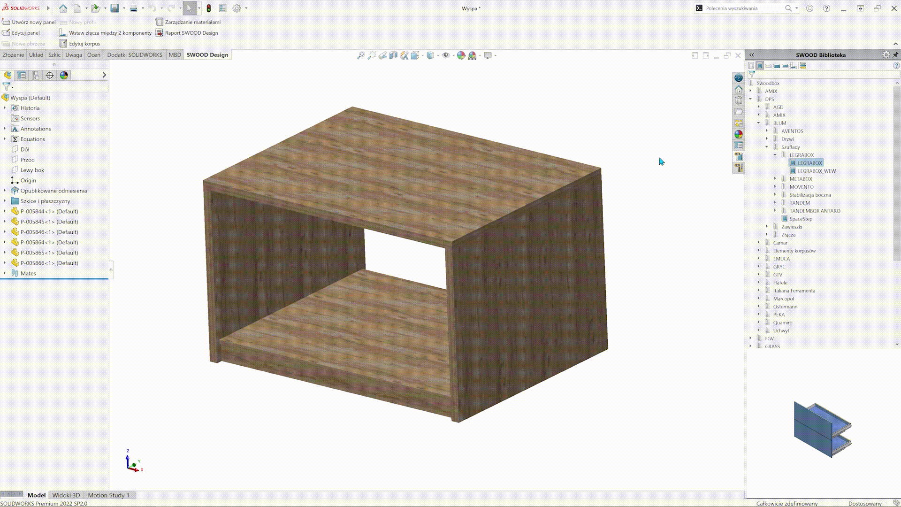Viewport: 901px width, 507px height.
Task: Open the Motion Study 1 tab
Action: tap(109, 495)
